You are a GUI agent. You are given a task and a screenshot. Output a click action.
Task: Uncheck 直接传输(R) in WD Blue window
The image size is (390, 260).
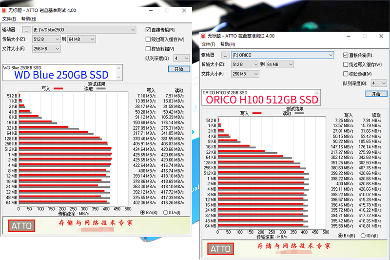(148, 30)
